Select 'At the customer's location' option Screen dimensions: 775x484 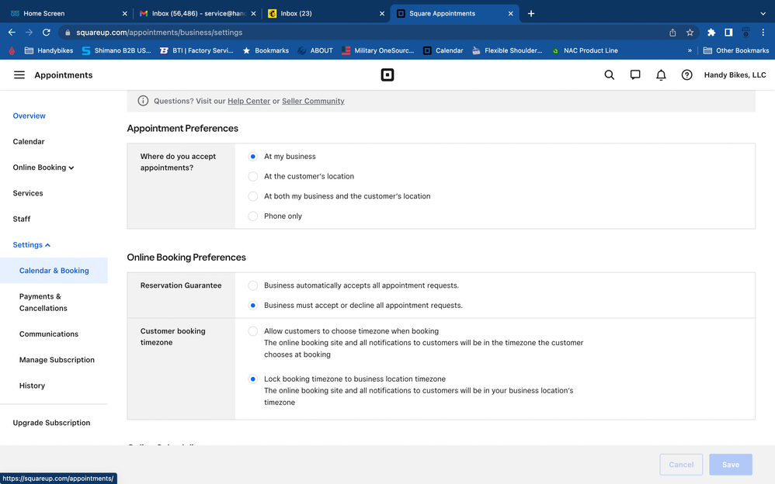click(x=253, y=176)
